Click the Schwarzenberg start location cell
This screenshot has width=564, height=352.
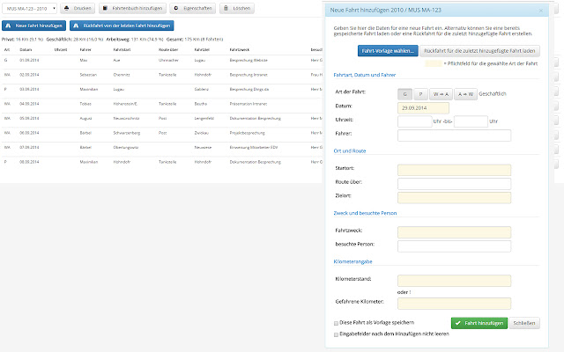pos(127,133)
